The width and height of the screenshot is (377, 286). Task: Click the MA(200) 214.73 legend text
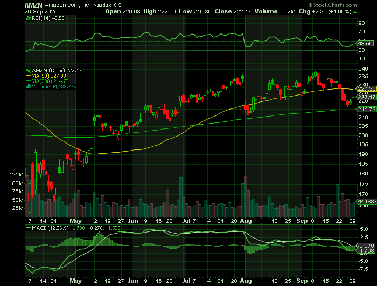[50, 81]
